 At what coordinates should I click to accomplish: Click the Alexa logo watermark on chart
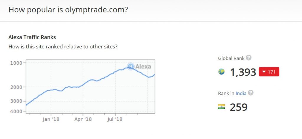click(x=139, y=66)
